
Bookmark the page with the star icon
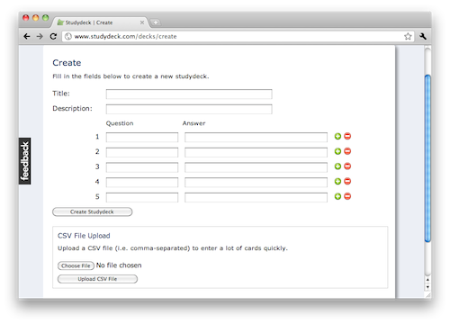[408, 37]
